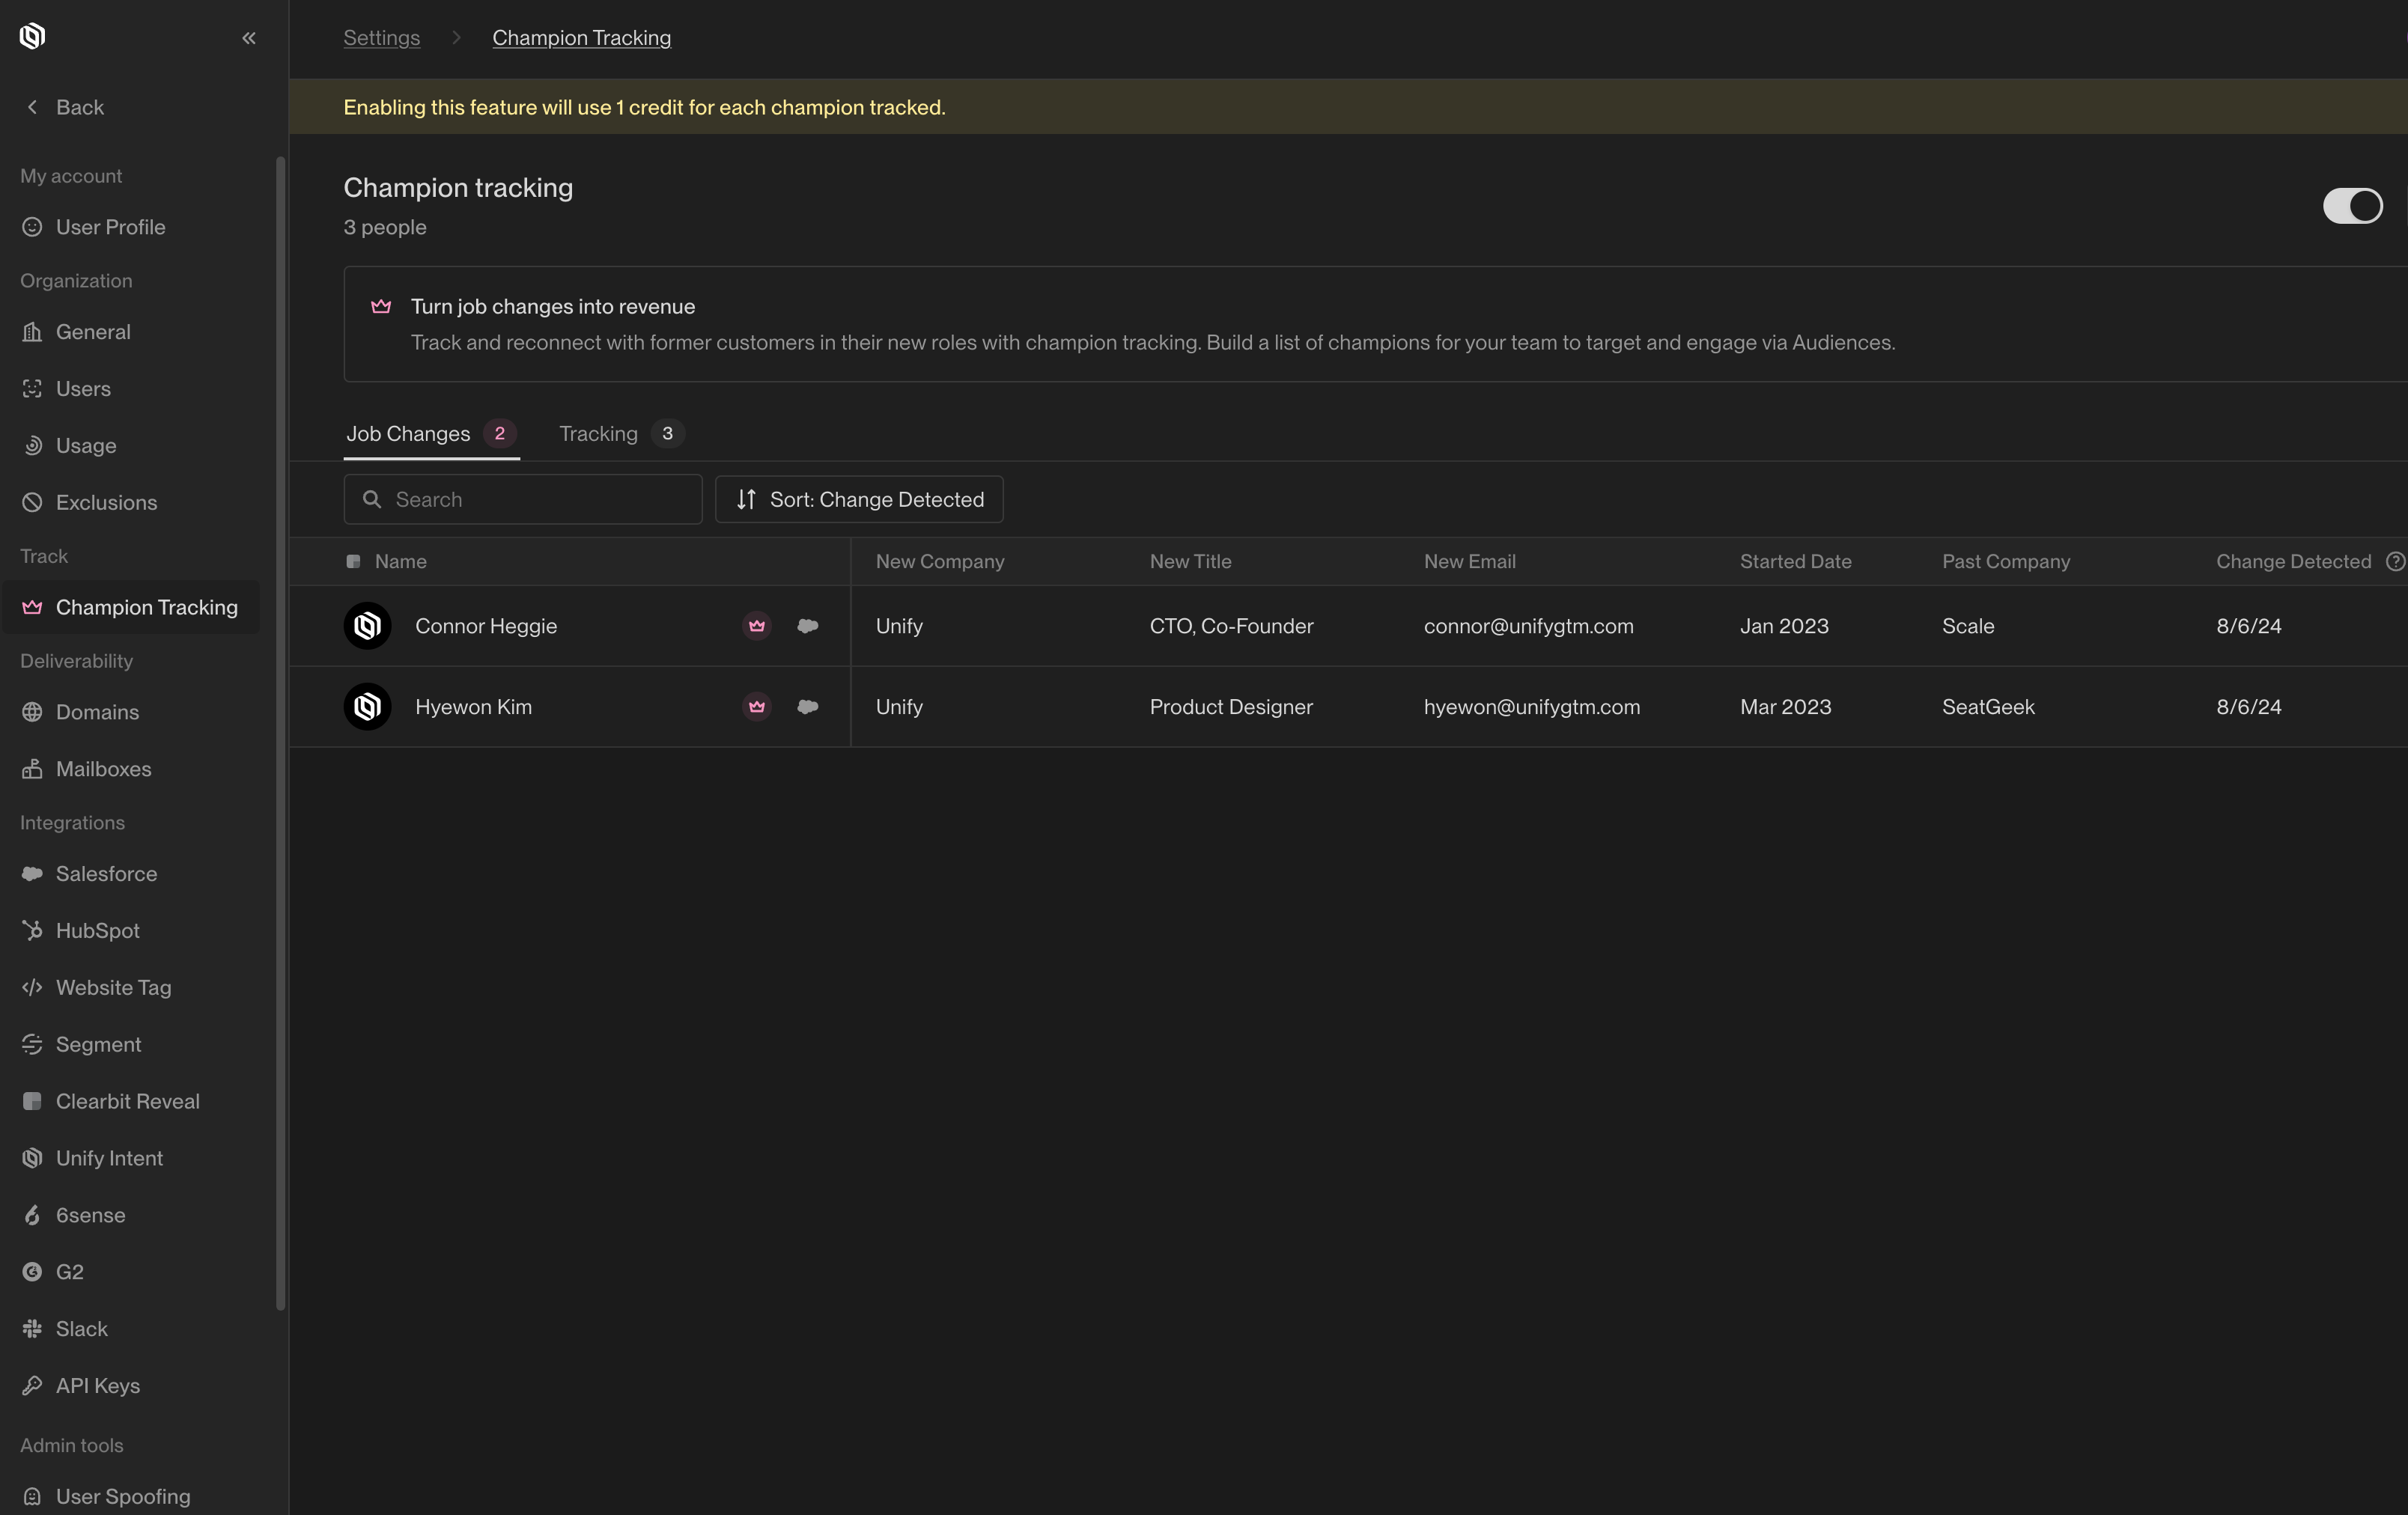The image size is (2408, 1515).
Task: Select Champion Tracking in sidebar
Action: pos(130,607)
